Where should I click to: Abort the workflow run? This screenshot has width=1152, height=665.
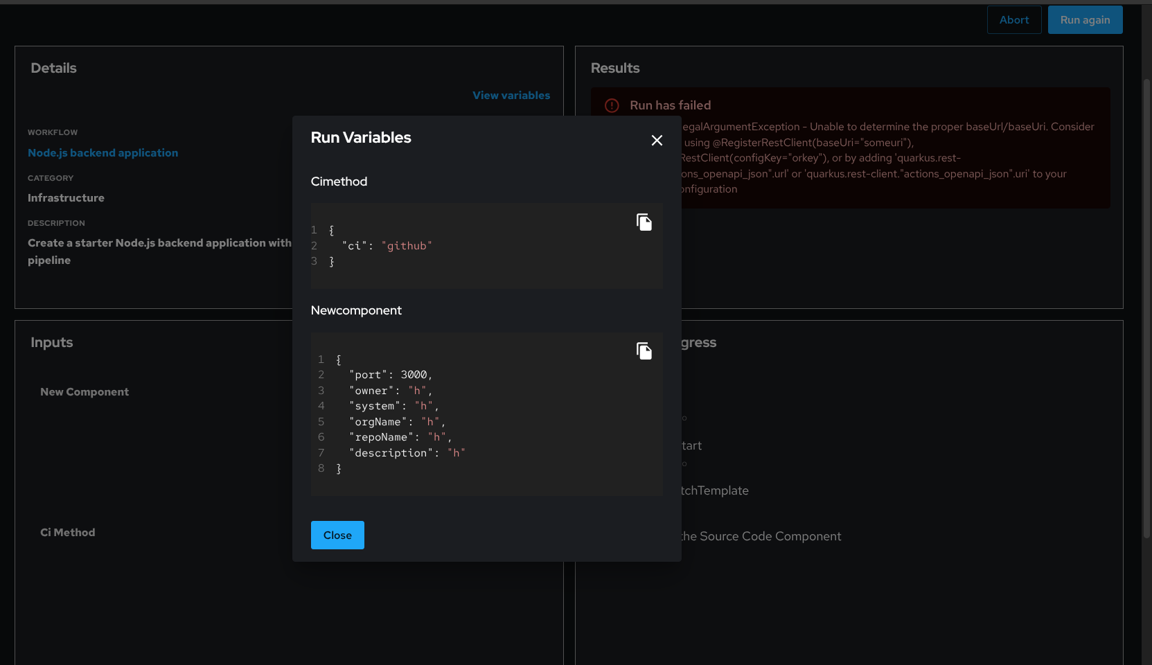[x=1013, y=20]
